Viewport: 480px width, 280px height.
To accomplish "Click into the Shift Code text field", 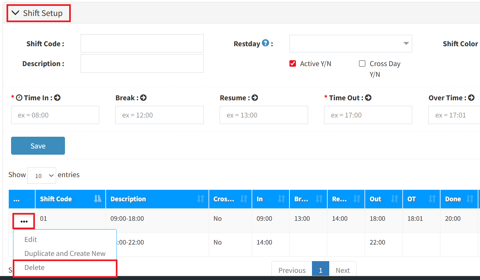I will pyautogui.click(x=142, y=43).
